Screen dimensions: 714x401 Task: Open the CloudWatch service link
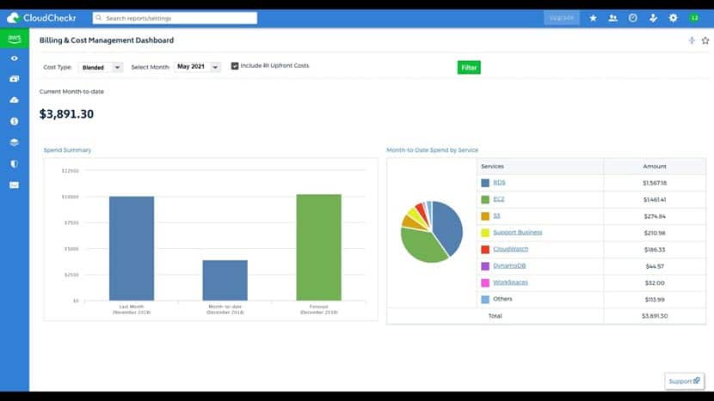(x=510, y=249)
